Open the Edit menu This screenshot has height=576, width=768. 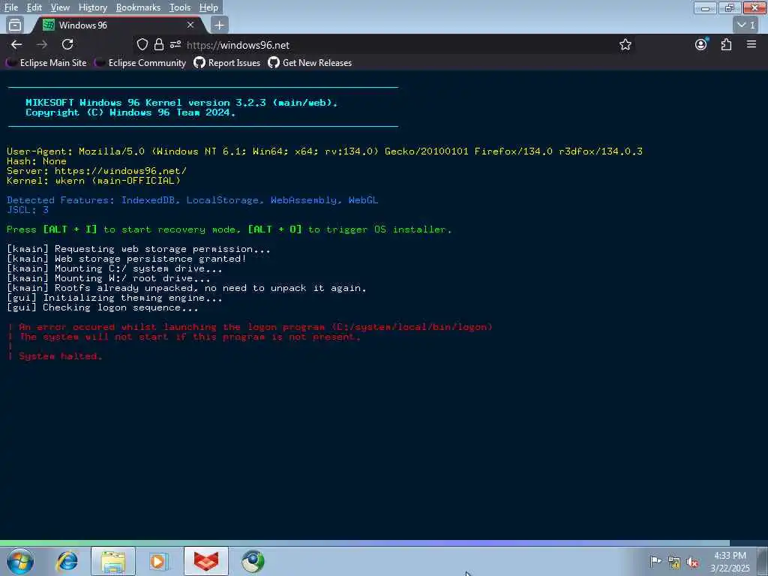point(34,7)
